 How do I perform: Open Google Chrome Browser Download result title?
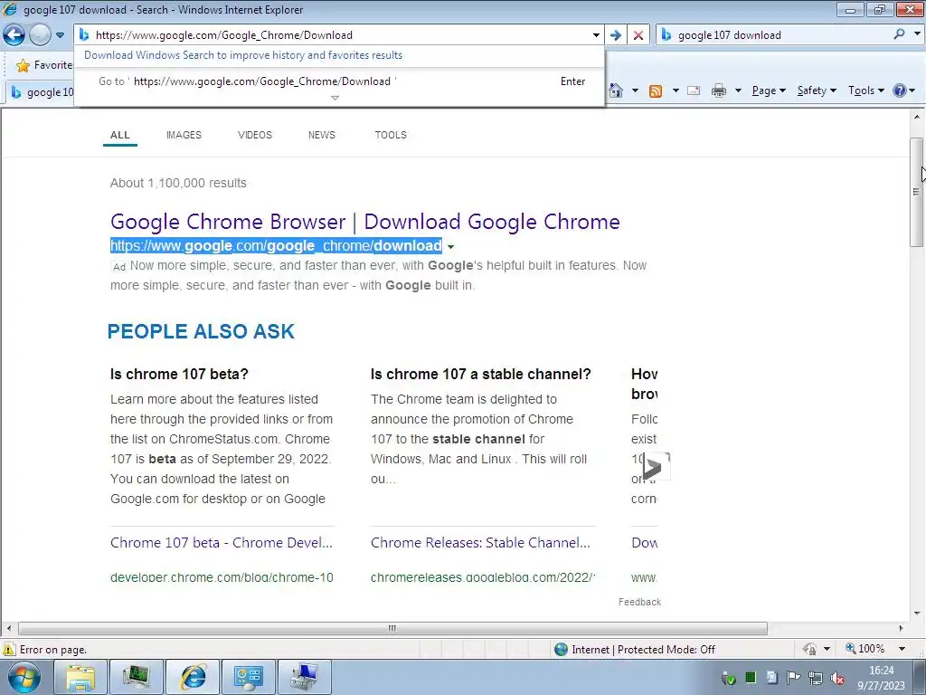[x=365, y=222]
